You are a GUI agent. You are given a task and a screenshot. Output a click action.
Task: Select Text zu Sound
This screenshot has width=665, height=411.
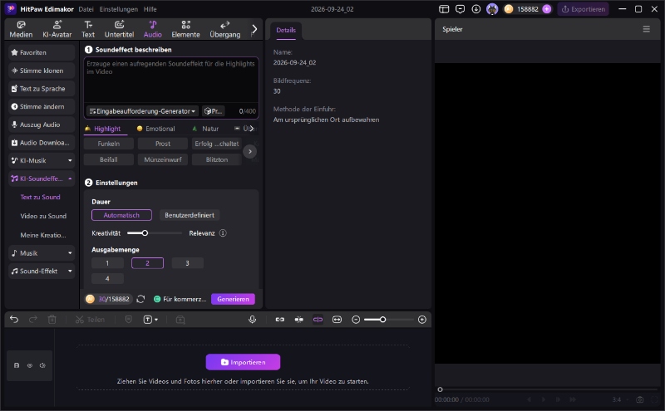coord(40,197)
